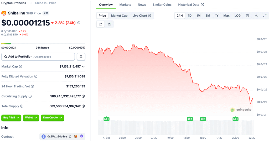The height and width of the screenshot is (141, 269).
Task: Toggle LOG scale on chart
Action: pyautogui.click(x=237, y=15)
